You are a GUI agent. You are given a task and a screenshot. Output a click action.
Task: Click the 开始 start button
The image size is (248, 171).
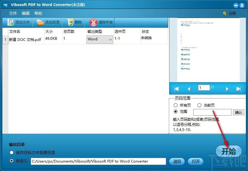click(228, 151)
